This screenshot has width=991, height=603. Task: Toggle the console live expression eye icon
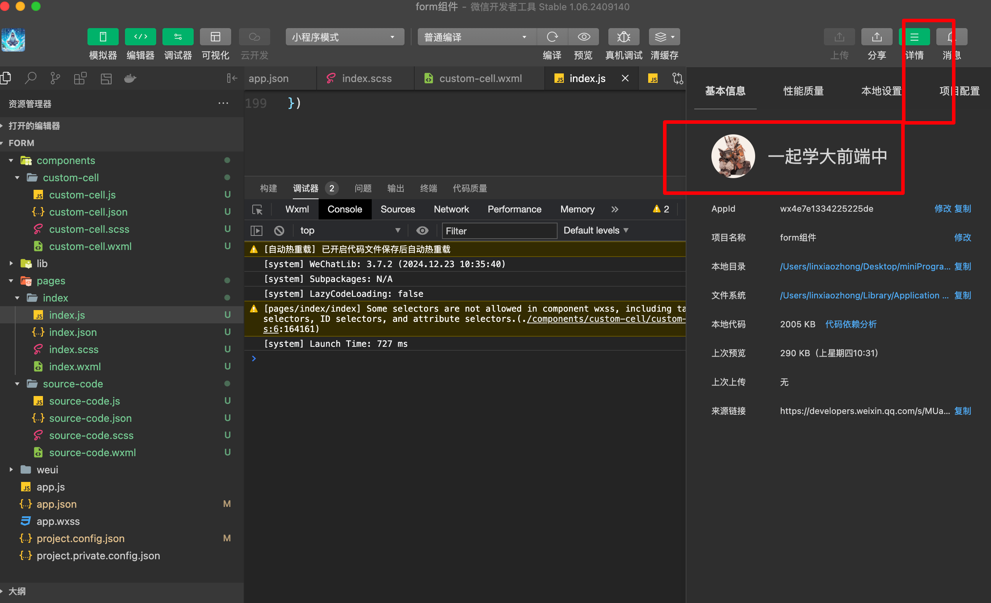[x=422, y=230]
